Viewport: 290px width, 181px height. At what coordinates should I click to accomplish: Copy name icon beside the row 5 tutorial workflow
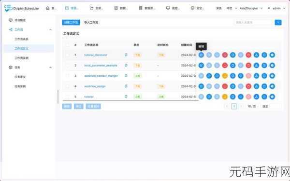pos(126,97)
